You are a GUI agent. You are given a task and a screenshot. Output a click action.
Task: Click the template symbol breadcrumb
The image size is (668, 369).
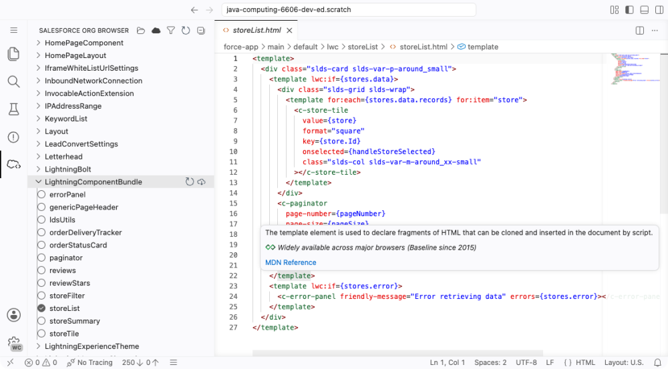point(478,47)
